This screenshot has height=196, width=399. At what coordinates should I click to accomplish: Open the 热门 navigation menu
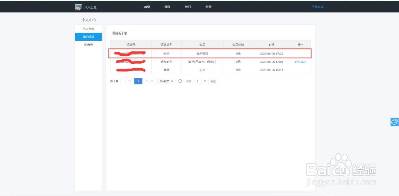[187, 7]
